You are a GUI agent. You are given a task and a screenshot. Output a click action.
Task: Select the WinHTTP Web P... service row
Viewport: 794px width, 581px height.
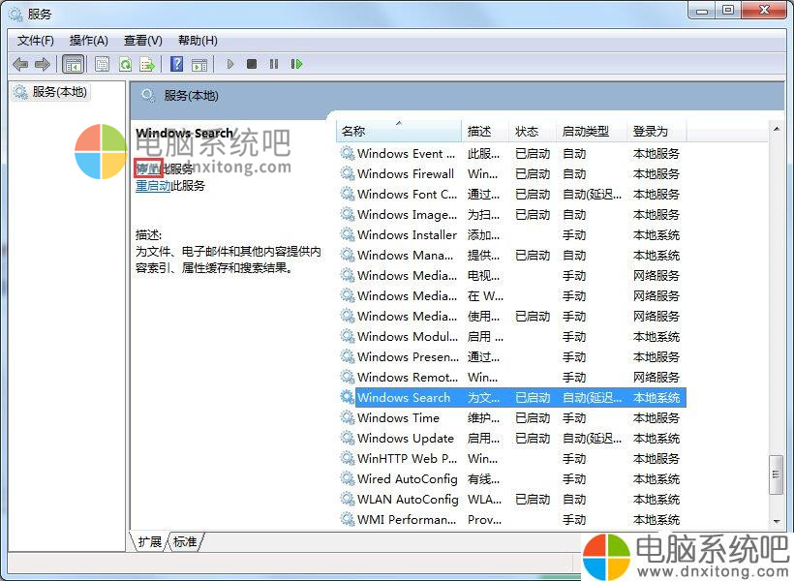click(511, 458)
